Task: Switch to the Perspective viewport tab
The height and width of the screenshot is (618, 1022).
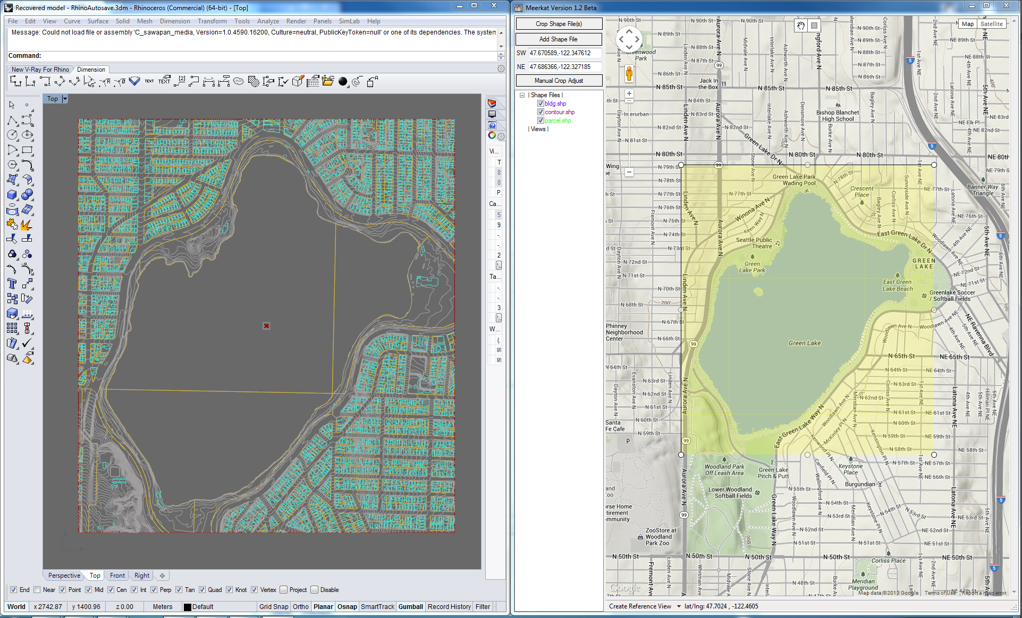Action: [64, 576]
